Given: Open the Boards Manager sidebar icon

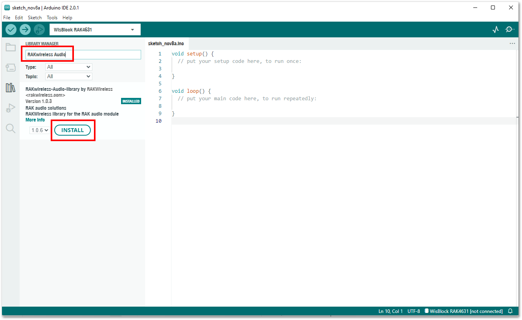Looking at the screenshot, I should point(11,68).
